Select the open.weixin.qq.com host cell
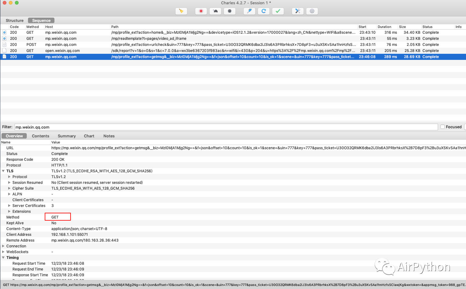This screenshot has width=466, height=289. pos(62,51)
